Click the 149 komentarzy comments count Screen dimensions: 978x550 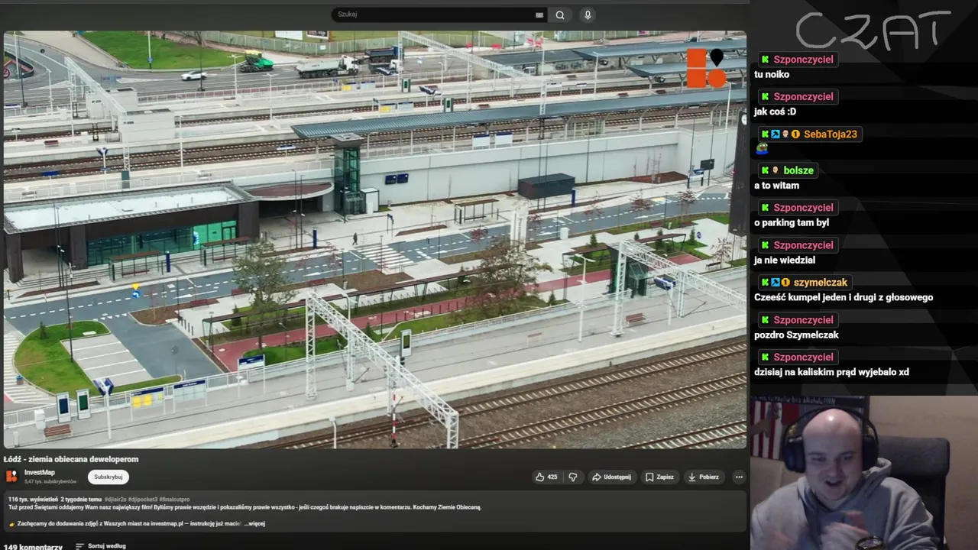(x=32, y=547)
